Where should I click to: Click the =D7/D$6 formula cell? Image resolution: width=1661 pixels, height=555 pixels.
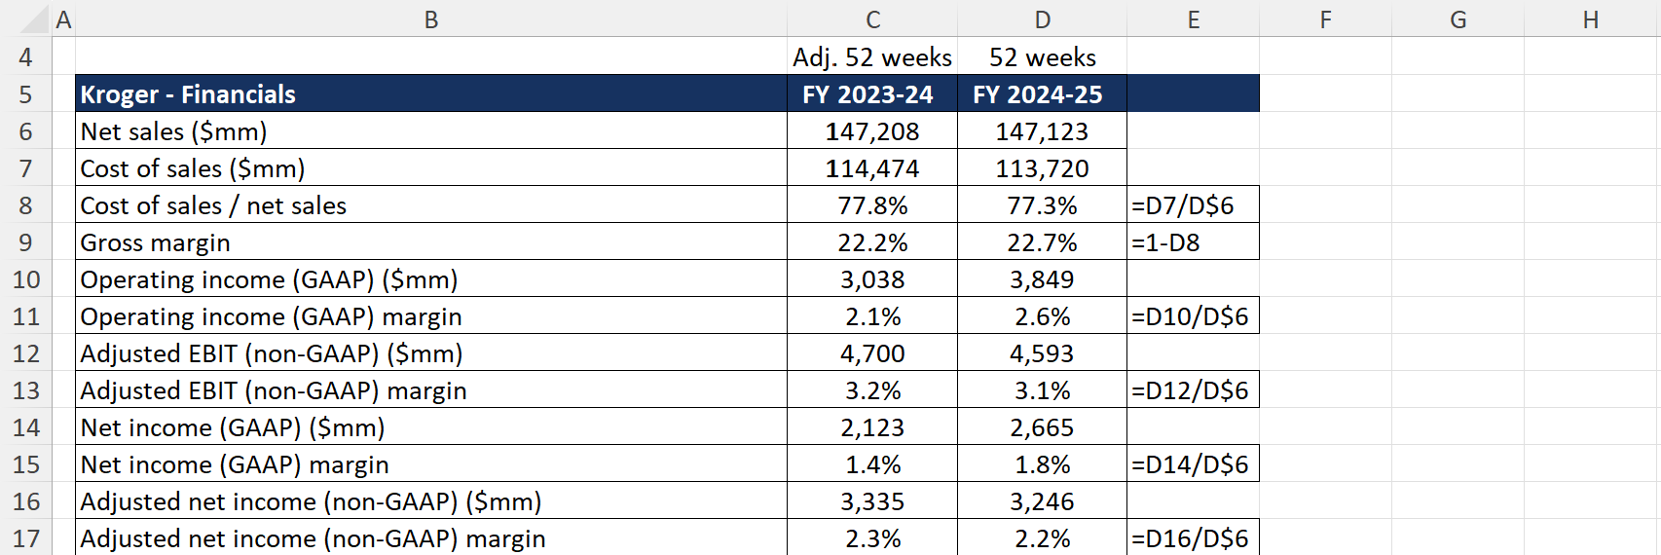1193,205
